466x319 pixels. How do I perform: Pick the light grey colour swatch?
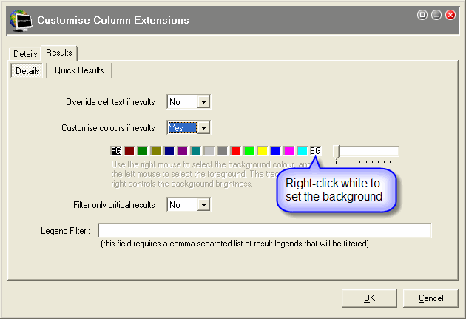209,151
